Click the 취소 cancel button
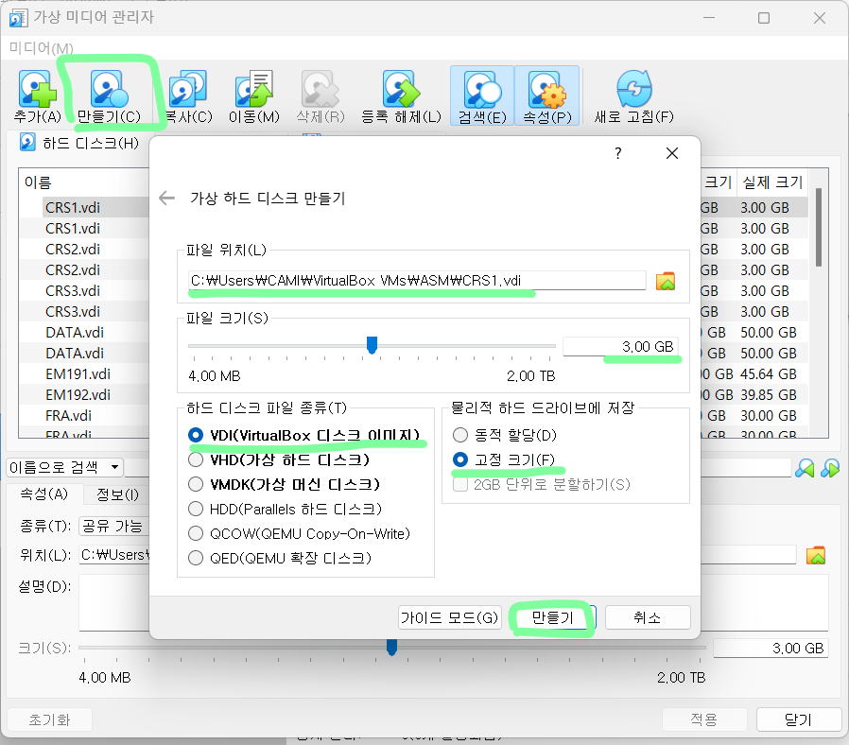Viewport: 849px width, 745px height. coord(648,617)
